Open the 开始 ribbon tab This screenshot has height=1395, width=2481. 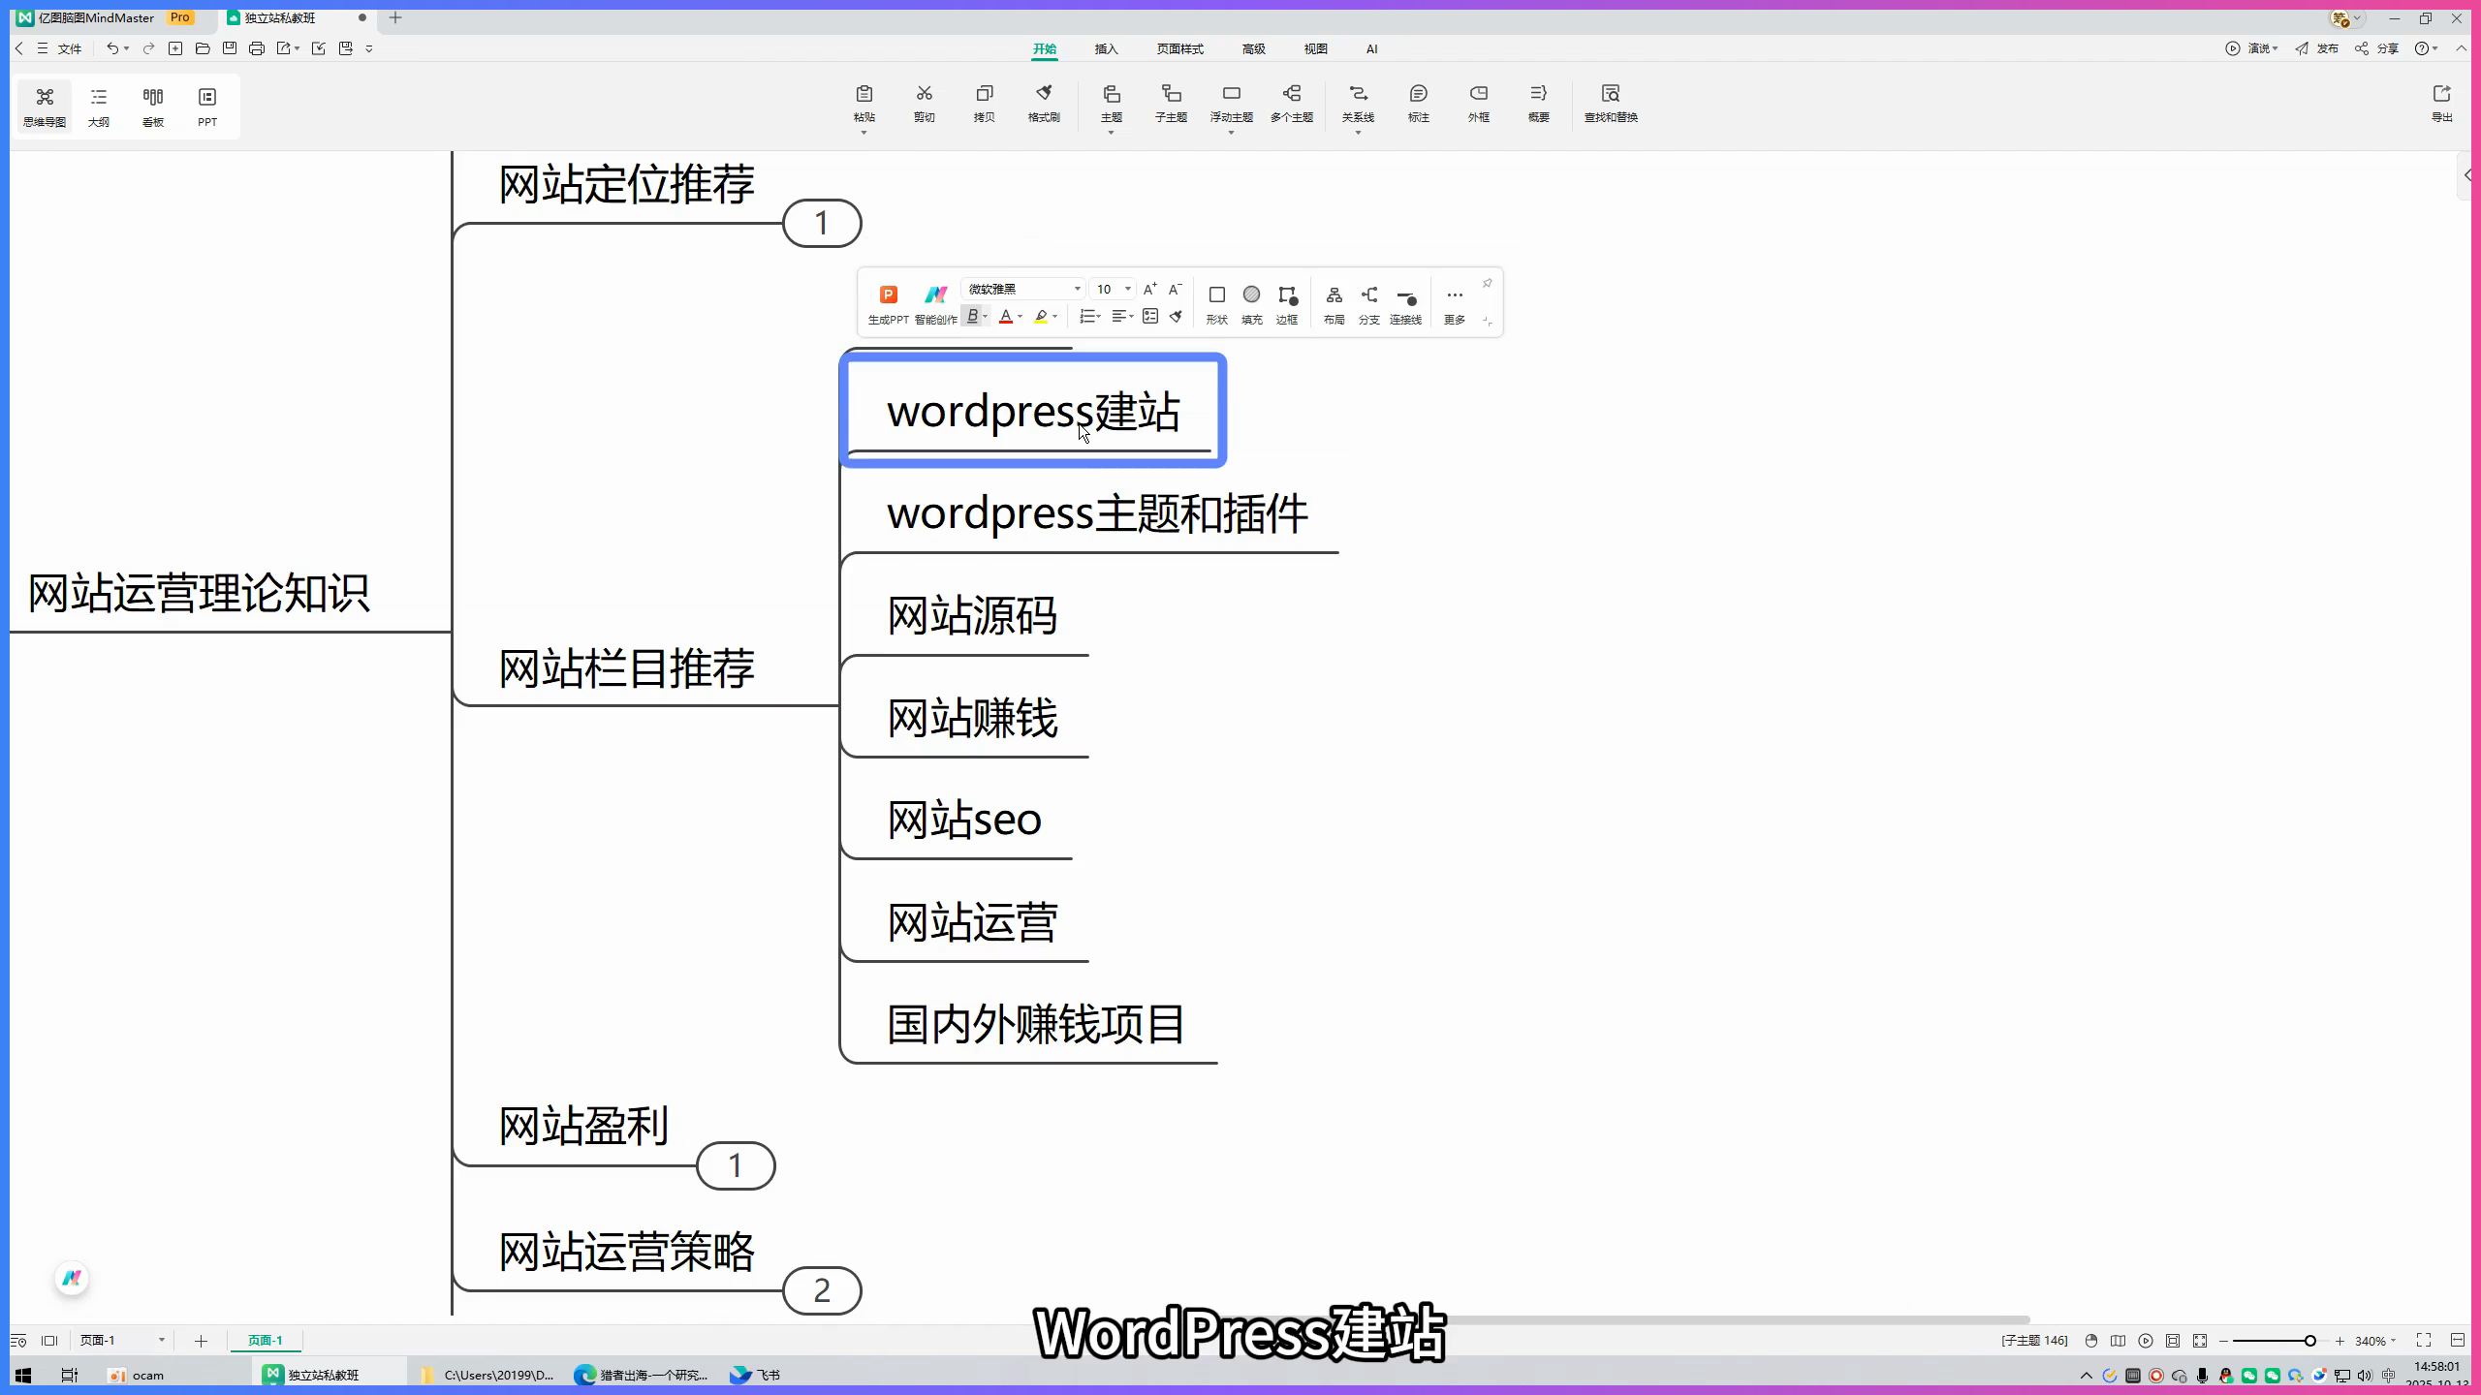[1044, 49]
